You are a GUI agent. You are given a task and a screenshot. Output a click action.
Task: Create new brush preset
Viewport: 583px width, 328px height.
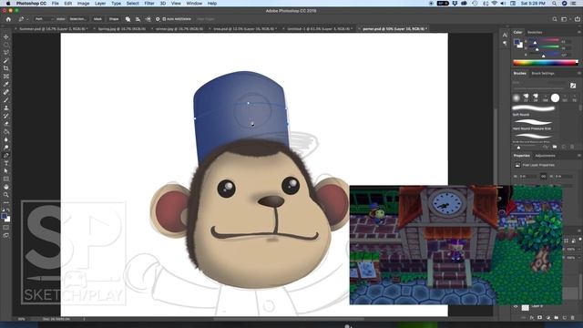[x=564, y=147]
